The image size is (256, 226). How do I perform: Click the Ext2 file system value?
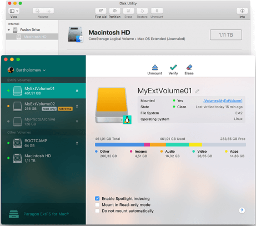pos(239,113)
